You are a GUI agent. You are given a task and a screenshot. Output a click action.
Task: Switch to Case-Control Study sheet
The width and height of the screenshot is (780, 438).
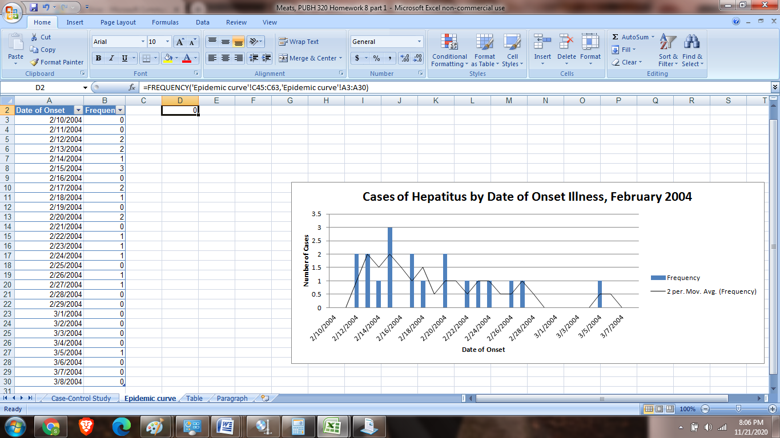tap(81, 398)
